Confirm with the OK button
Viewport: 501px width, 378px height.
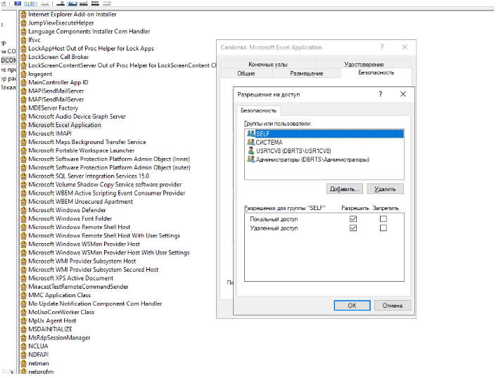tap(352, 306)
